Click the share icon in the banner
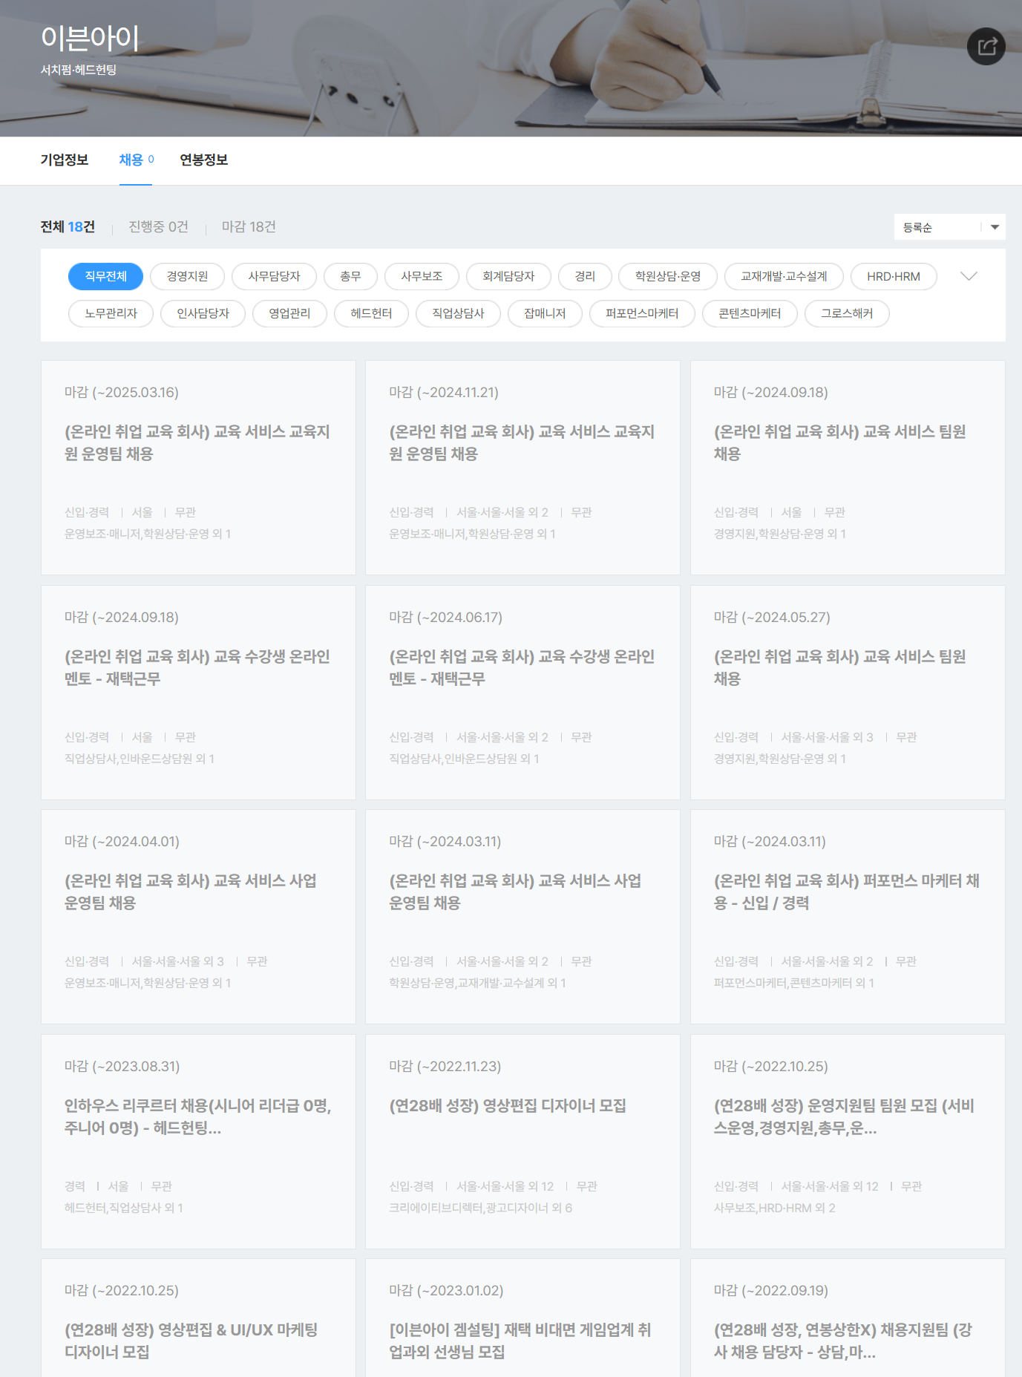Screen dimensions: 1022x1377 coord(986,47)
